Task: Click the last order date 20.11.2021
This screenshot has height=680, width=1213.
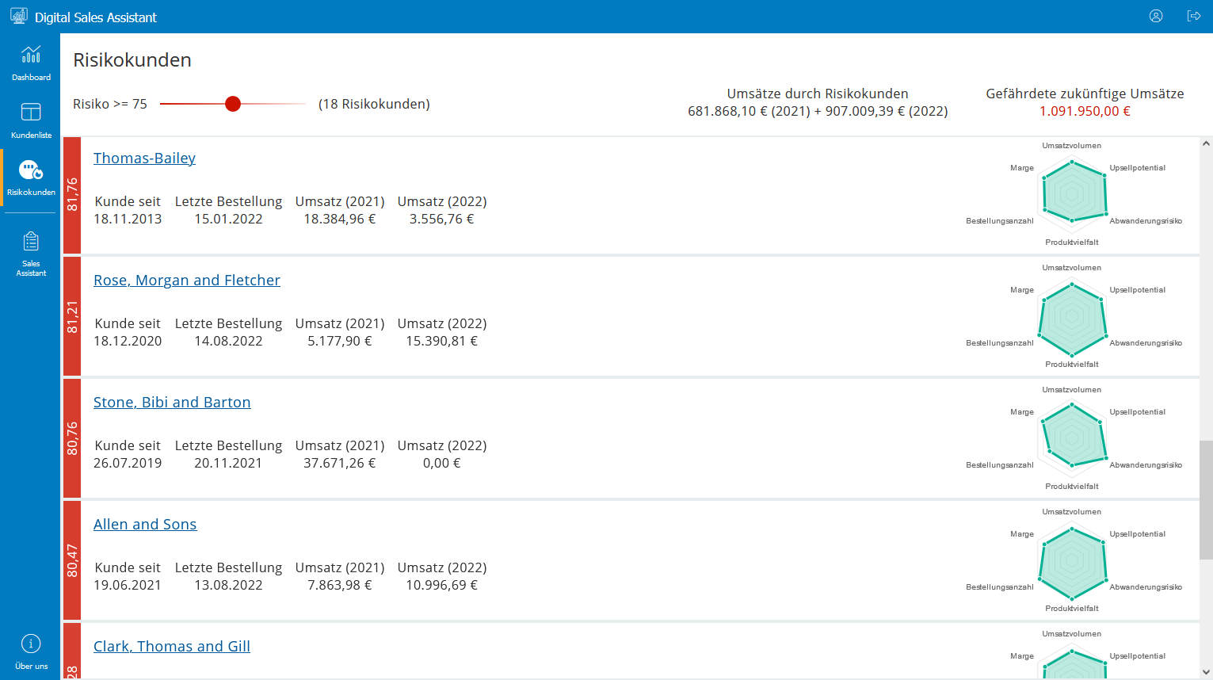Action: coord(228,463)
